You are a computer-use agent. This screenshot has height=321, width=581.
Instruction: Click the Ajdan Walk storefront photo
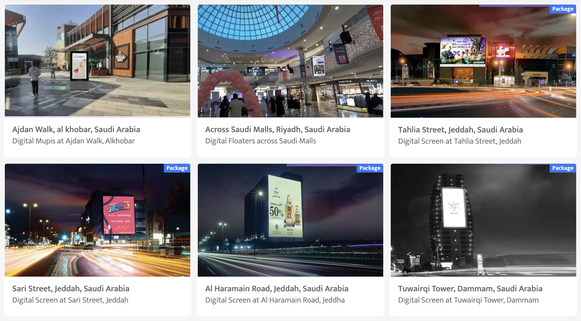(x=98, y=61)
